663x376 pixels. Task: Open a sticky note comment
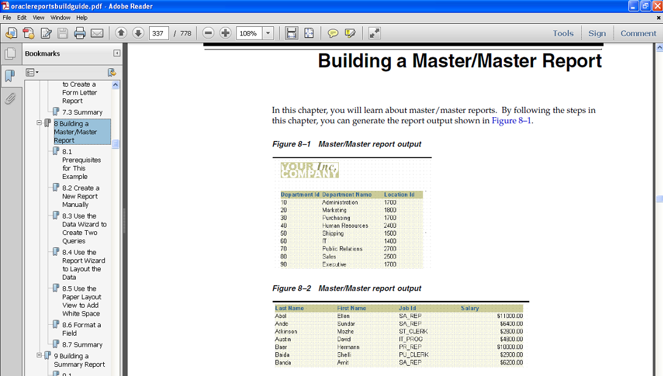click(335, 33)
